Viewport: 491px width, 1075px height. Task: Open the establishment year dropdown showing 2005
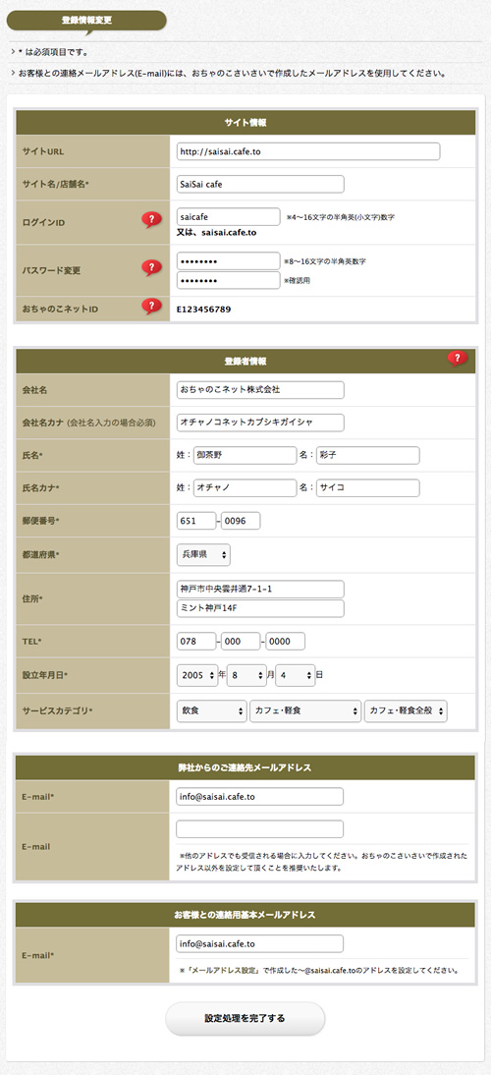point(197,675)
